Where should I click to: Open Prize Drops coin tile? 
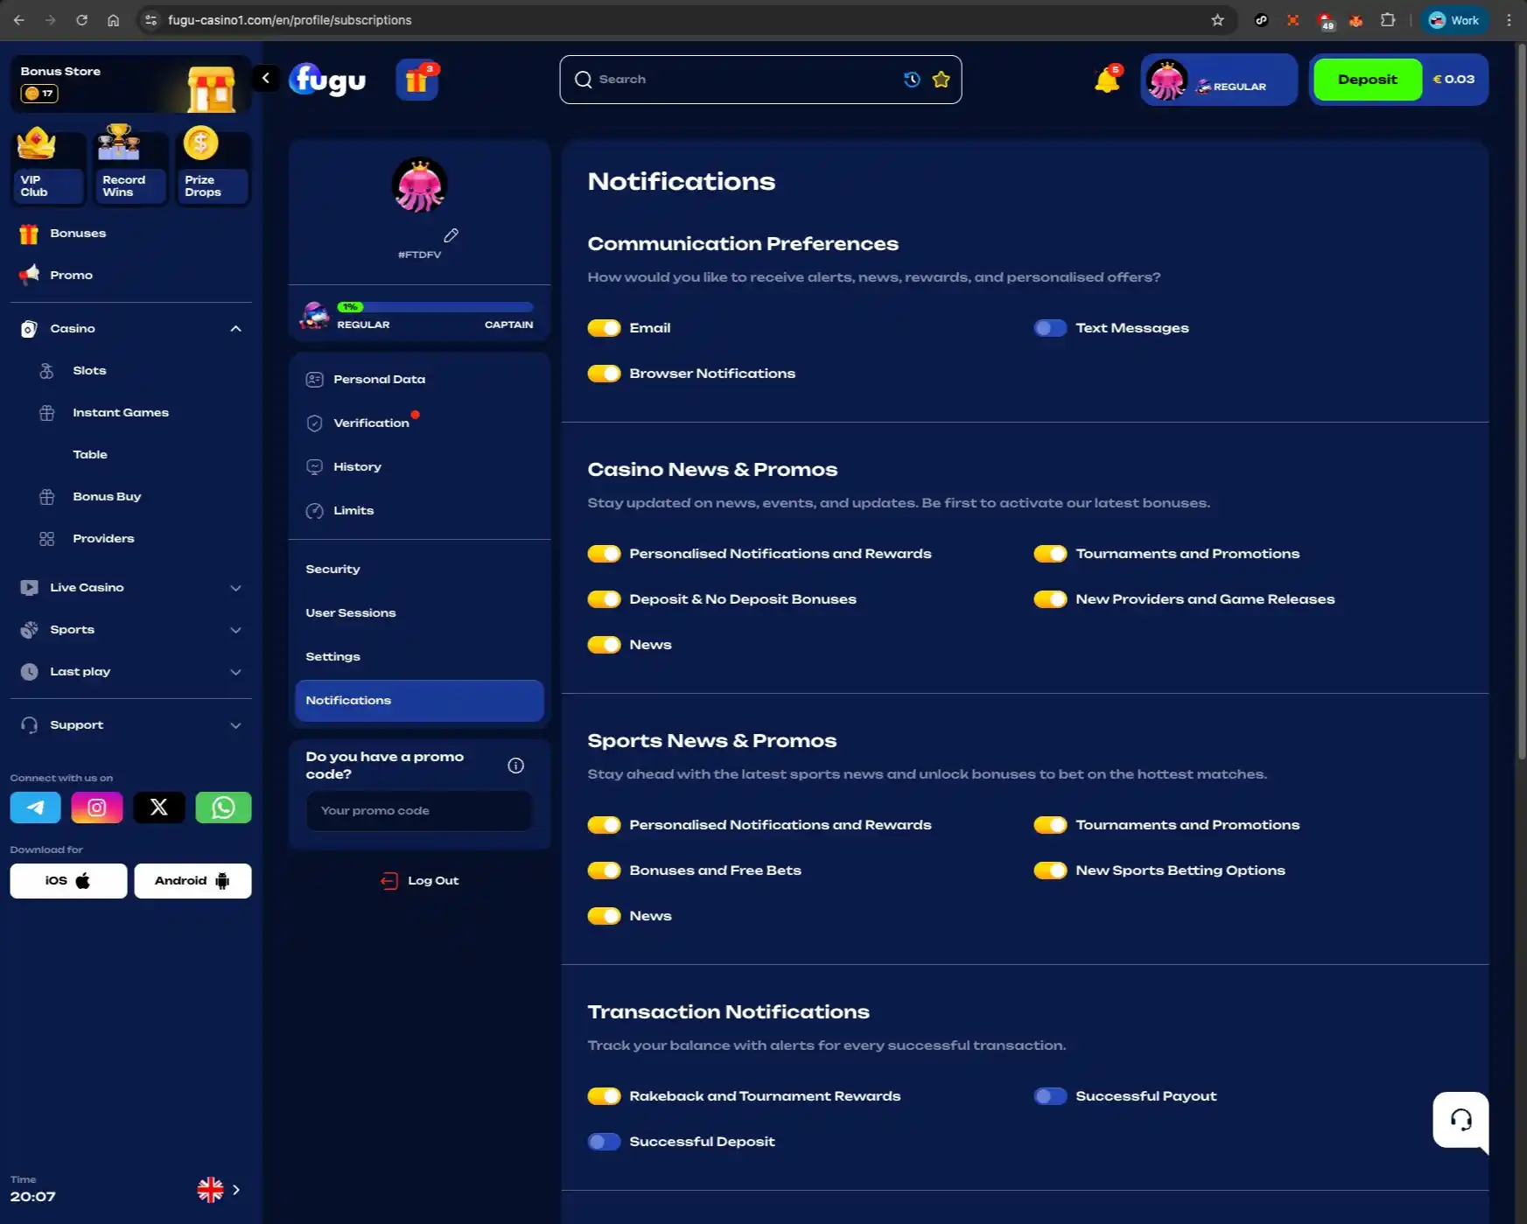[x=212, y=167]
